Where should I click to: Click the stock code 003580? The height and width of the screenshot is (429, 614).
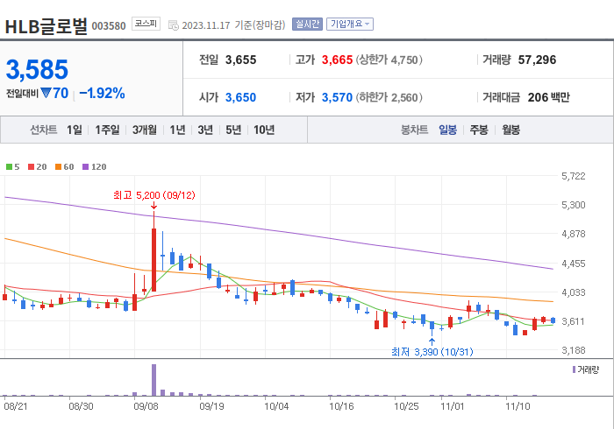tap(109, 26)
